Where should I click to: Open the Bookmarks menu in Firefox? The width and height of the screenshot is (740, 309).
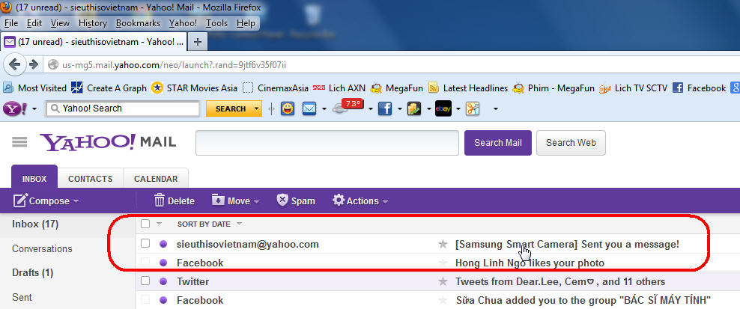point(138,23)
